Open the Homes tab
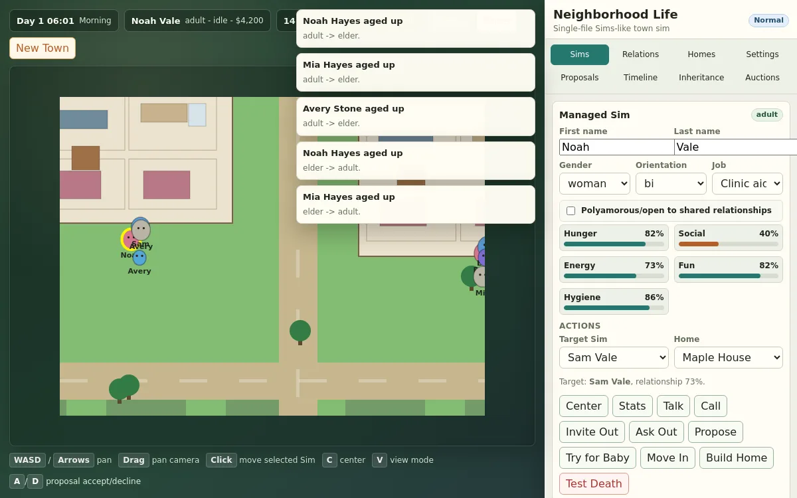 pos(701,54)
